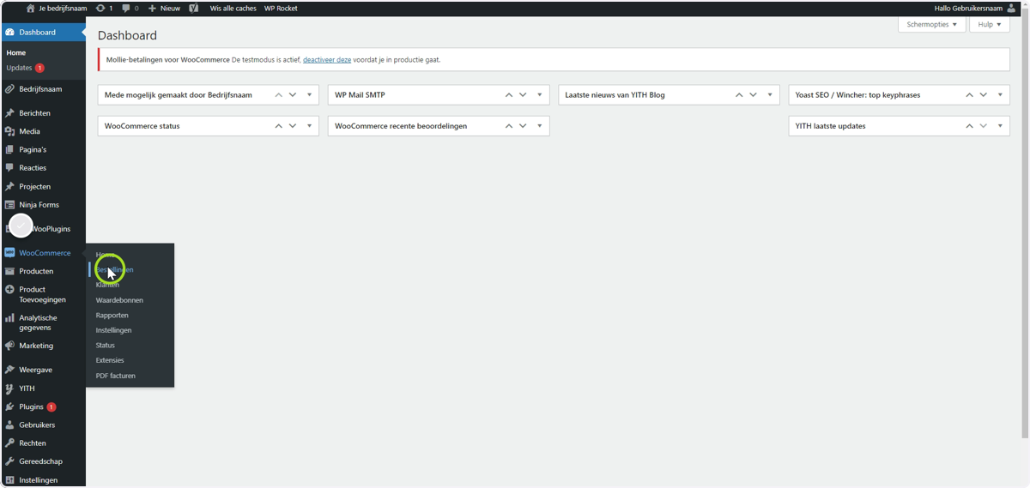Click the Yoast SEO icon in admin bar
The image size is (1030, 488).
194,8
